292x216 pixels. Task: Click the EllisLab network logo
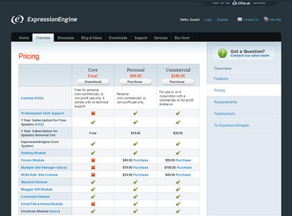tap(241, 3)
